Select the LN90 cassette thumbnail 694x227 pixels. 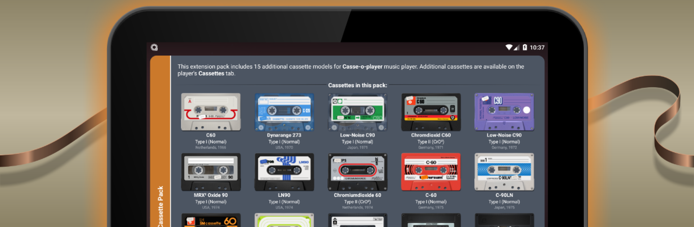click(x=284, y=172)
